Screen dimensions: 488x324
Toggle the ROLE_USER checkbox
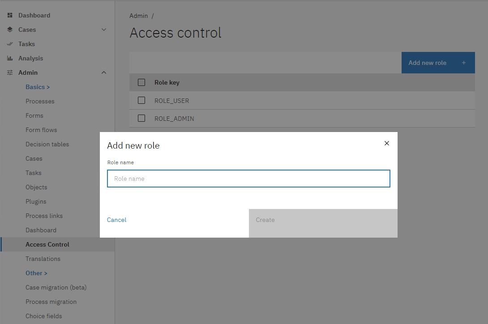click(x=141, y=100)
